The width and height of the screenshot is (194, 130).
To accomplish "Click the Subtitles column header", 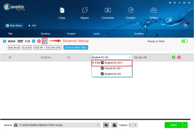I will pyautogui.click(x=139, y=34).
